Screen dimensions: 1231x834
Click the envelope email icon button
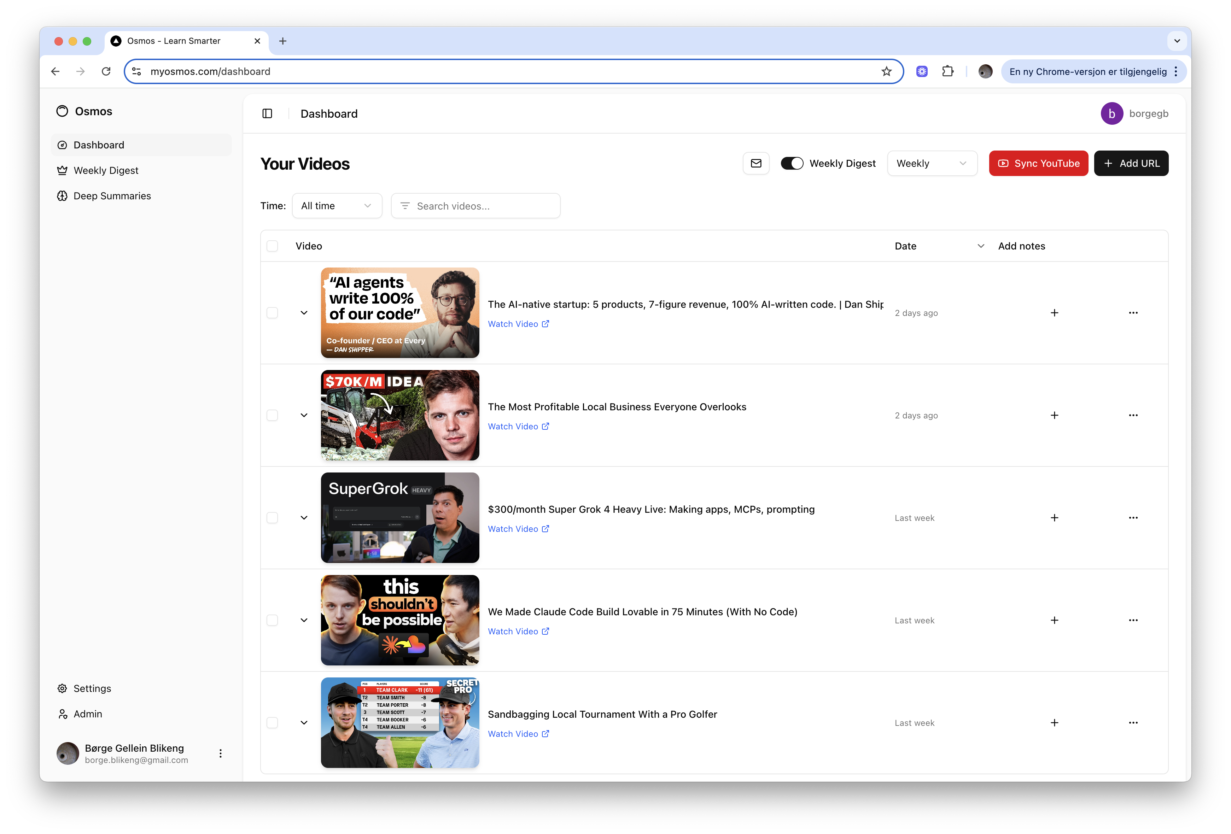[x=756, y=163]
